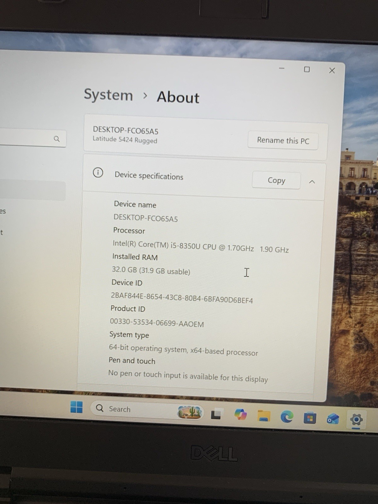The width and height of the screenshot is (378, 504).
Task: Click the Processor label
Action: pyautogui.click(x=129, y=231)
